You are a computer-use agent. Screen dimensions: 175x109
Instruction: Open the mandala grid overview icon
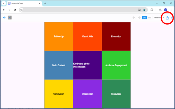10,18
